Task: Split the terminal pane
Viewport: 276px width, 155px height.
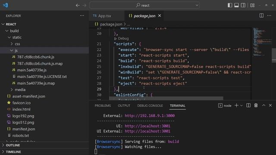Action: (248, 105)
